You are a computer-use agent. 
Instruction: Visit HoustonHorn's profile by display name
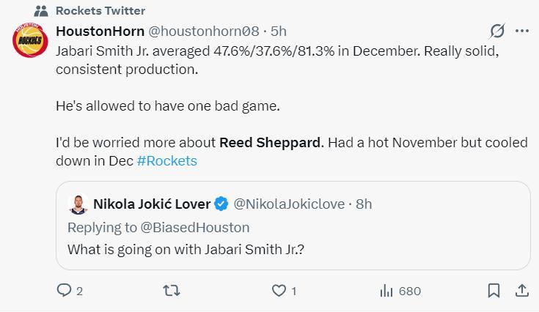[100, 31]
